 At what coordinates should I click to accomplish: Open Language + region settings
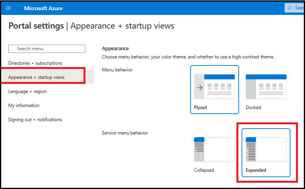click(27, 91)
